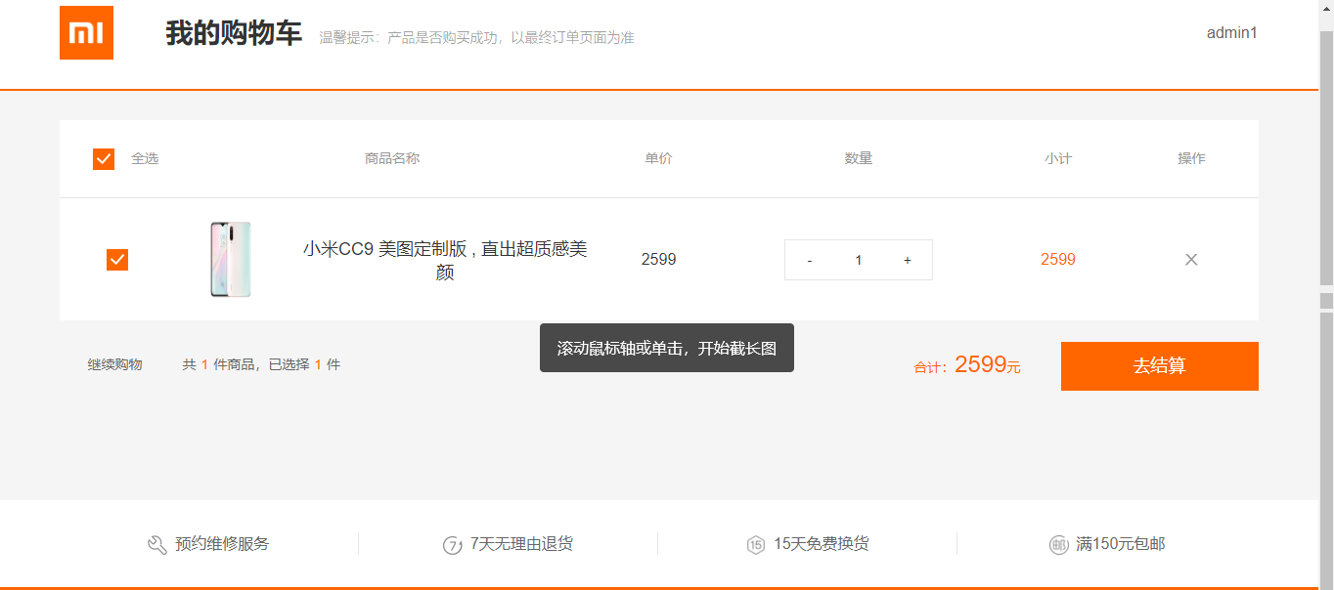Open the 小米CC9 美图定制版 product name

(x=445, y=260)
